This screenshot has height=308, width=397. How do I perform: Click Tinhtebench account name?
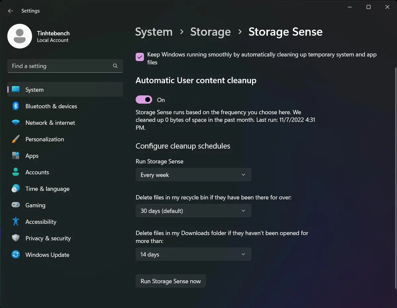(x=53, y=33)
